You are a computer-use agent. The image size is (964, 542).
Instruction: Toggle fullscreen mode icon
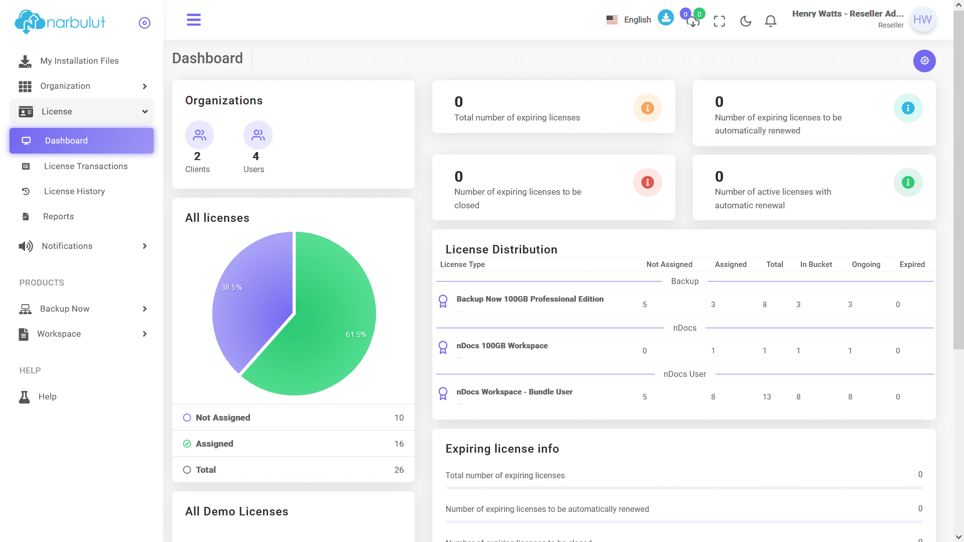[719, 21]
